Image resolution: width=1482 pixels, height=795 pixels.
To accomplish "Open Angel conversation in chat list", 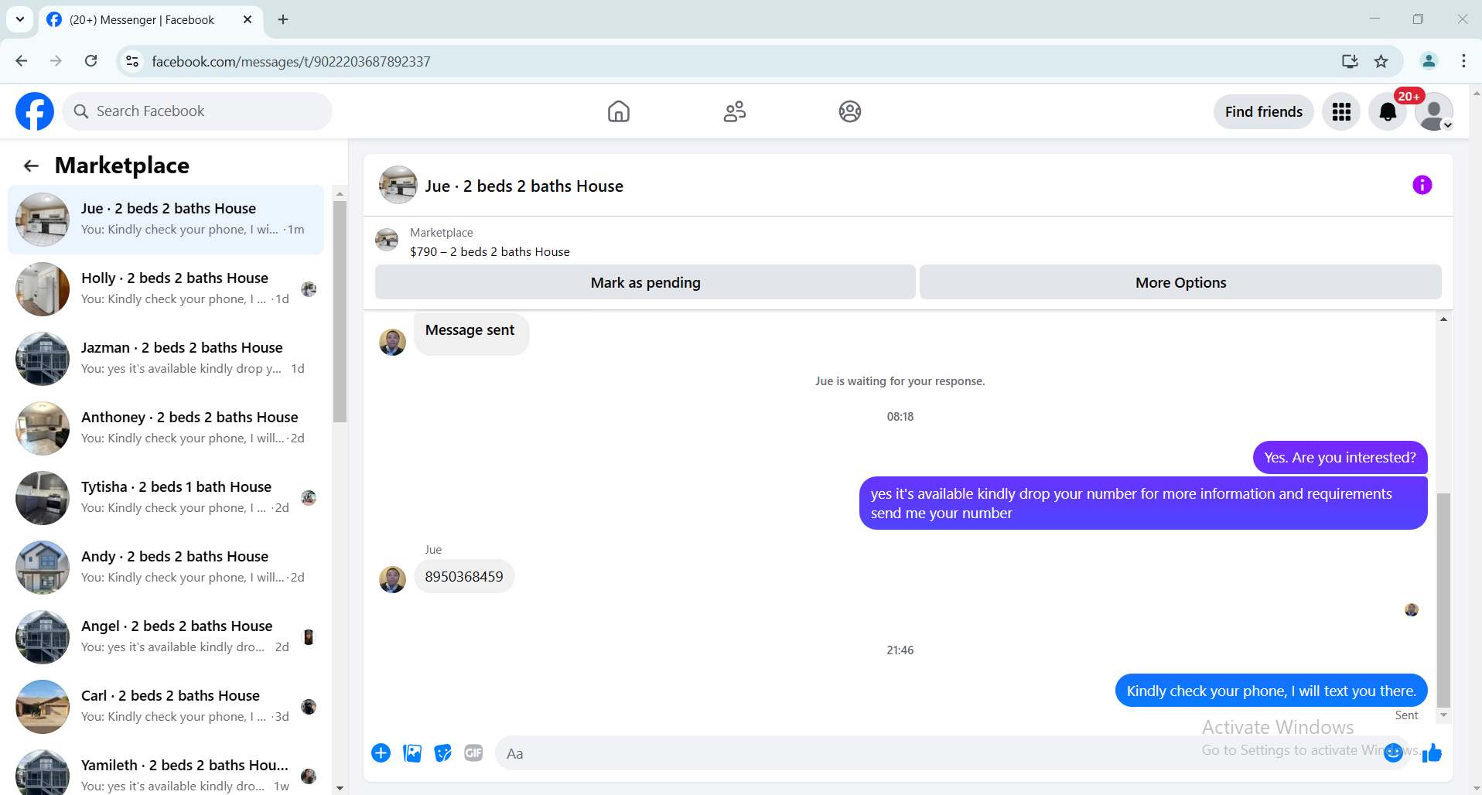I will pos(166,637).
